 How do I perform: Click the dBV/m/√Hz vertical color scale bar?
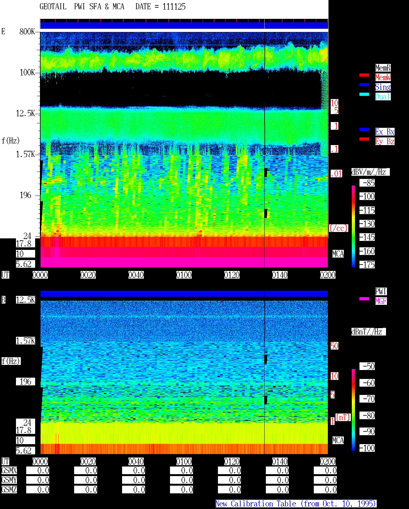click(353, 226)
